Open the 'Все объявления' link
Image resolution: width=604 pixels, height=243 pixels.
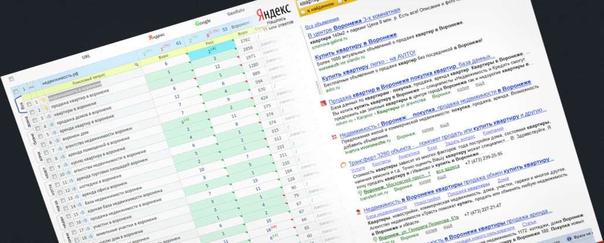(x=322, y=23)
